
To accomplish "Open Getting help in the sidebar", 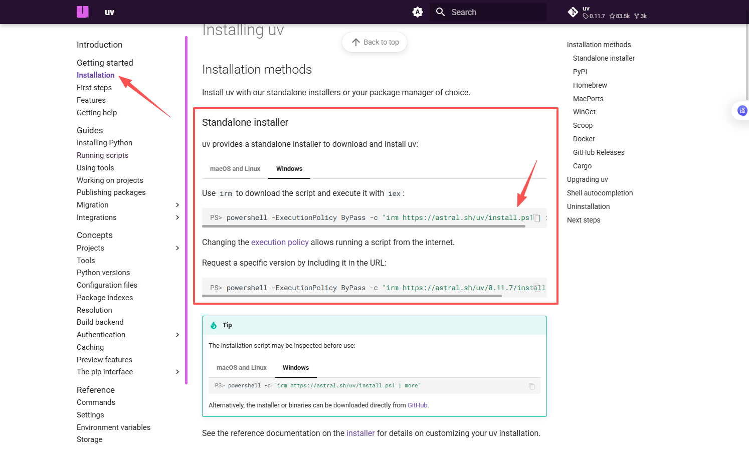I will tap(97, 113).
